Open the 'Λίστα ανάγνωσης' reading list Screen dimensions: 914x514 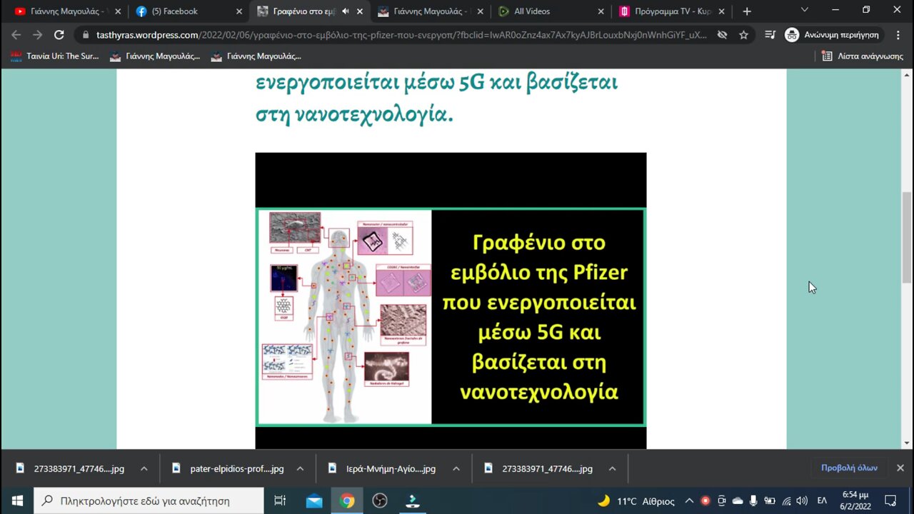point(863,56)
